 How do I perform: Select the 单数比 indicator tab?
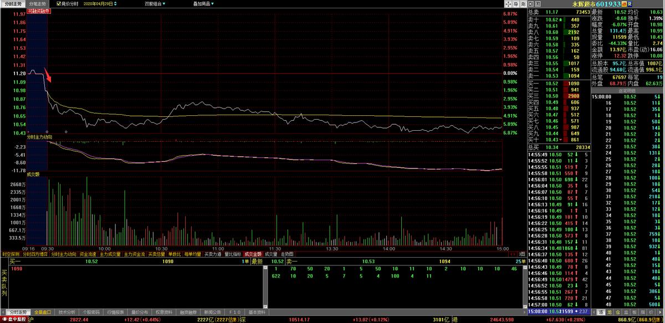tap(175, 254)
